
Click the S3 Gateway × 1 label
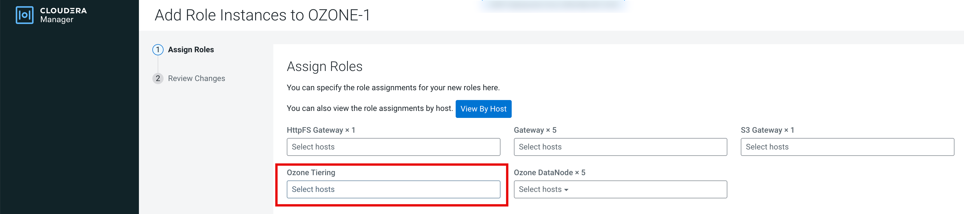(x=767, y=130)
